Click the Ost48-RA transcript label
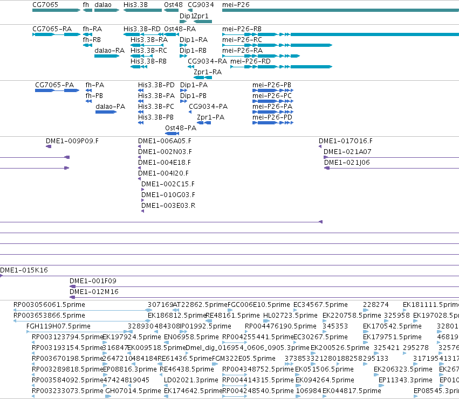Image resolution: width=459 pixels, height=399 pixels. pos(180,29)
